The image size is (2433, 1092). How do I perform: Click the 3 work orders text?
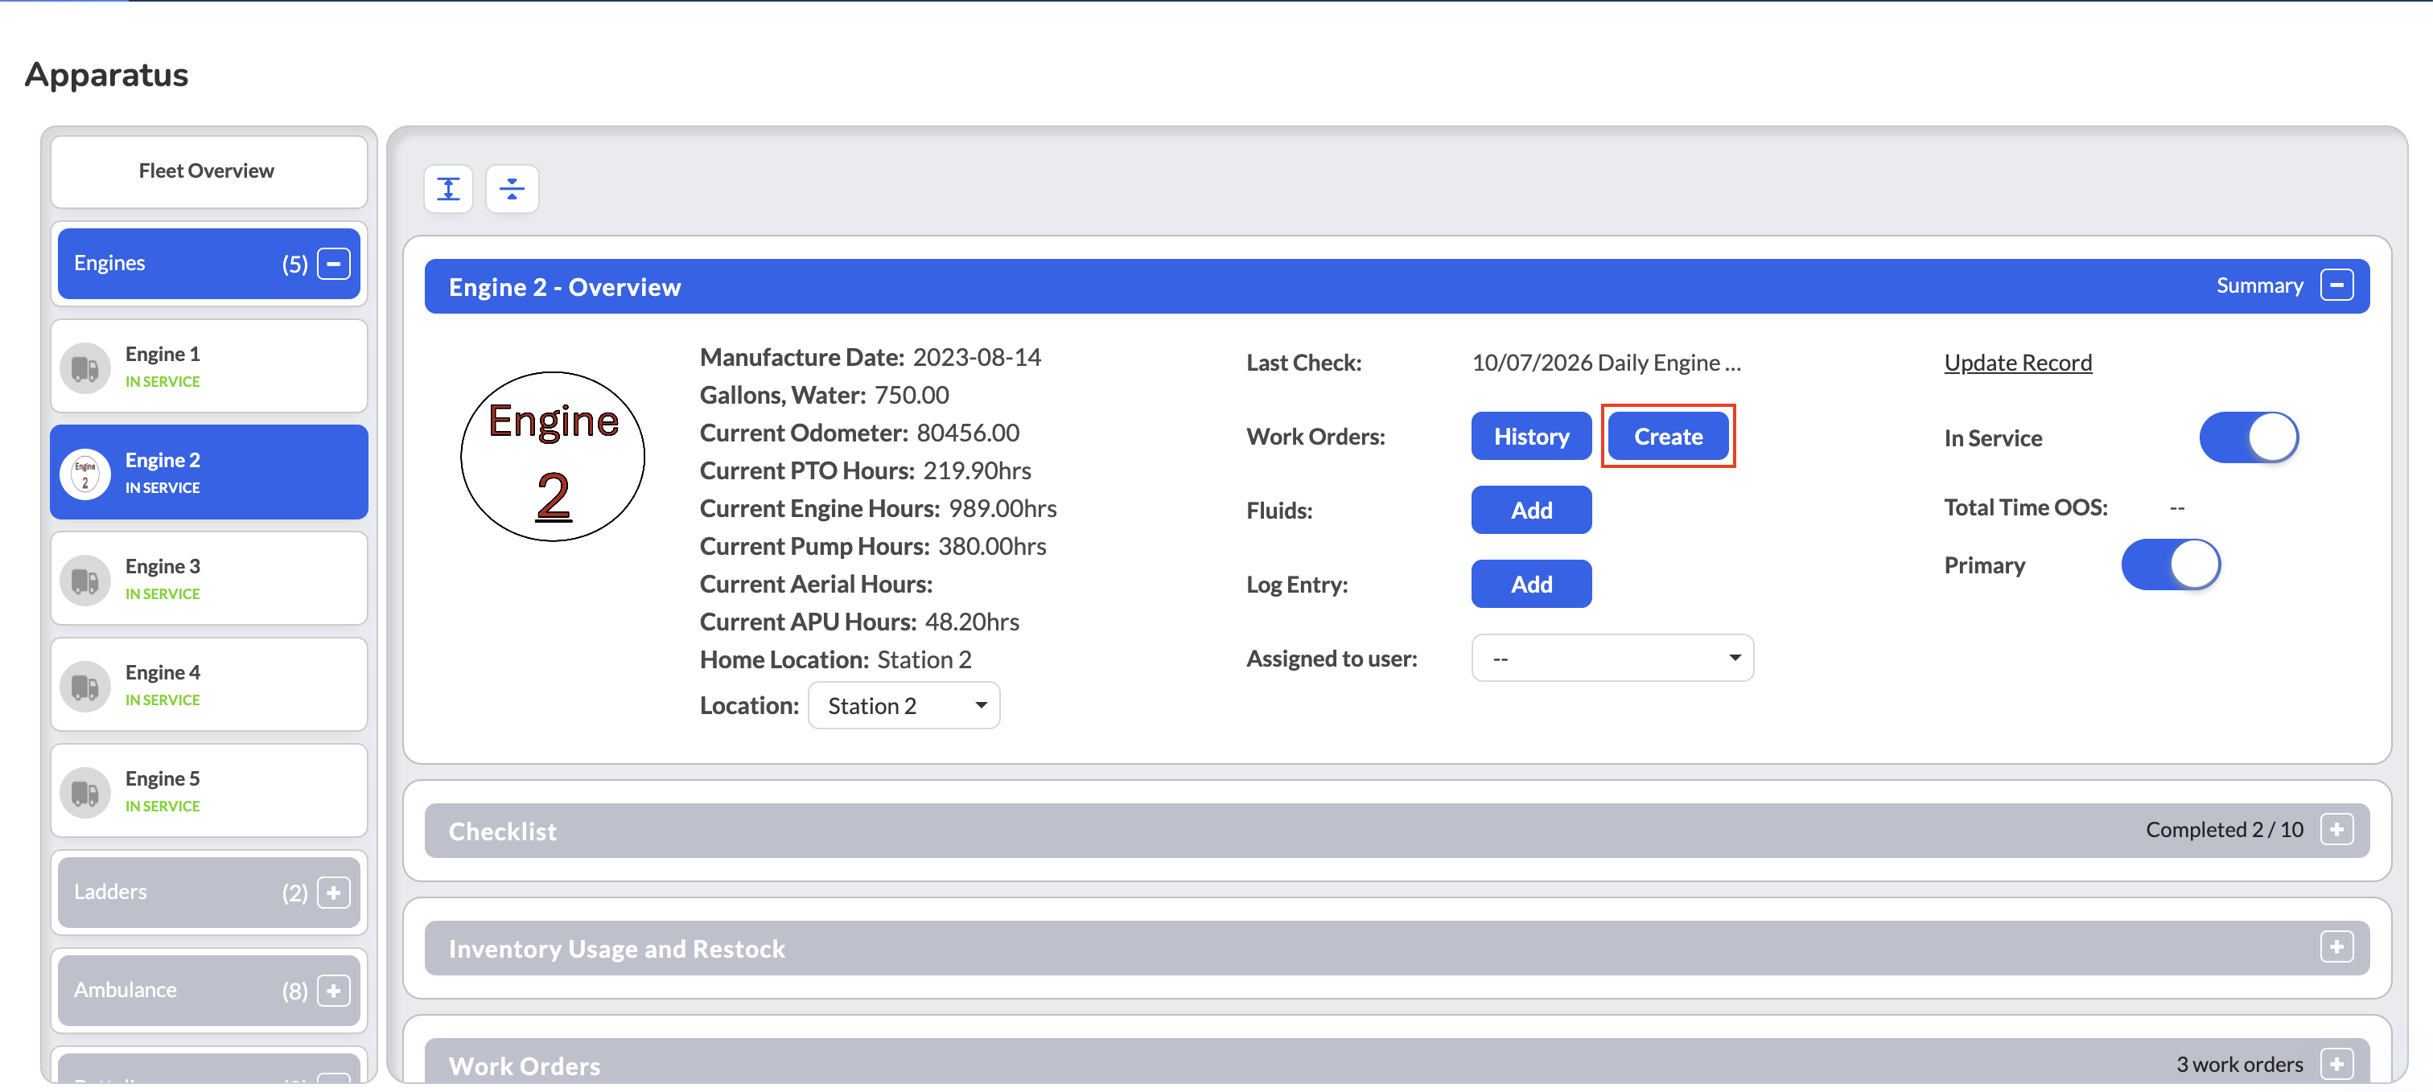pyautogui.click(x=2239, y=1065)
